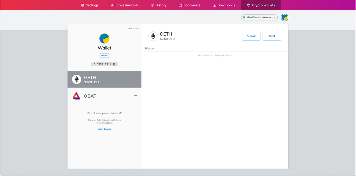Select the Crypto Wallets tab
This screenshot has width=356, height=176.
261,5
